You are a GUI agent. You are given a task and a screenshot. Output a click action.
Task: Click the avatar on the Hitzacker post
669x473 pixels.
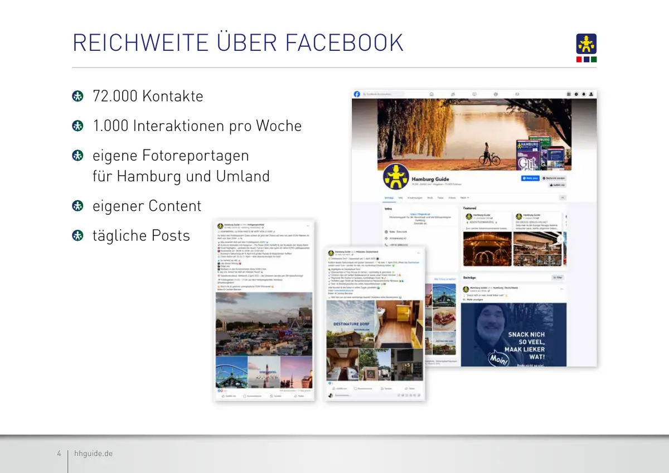(x=331, y=253)
